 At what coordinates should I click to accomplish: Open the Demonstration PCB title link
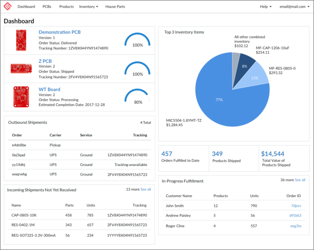60,32
